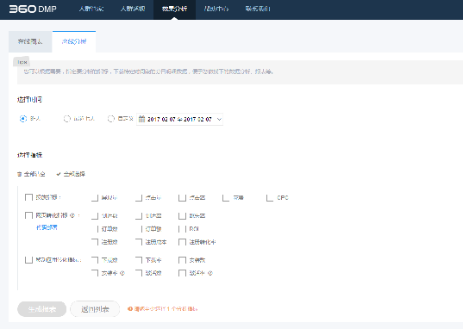Tick the 安装数 checkbox
This screenshot has width=463, height=329.
click(x=182, y=260)
